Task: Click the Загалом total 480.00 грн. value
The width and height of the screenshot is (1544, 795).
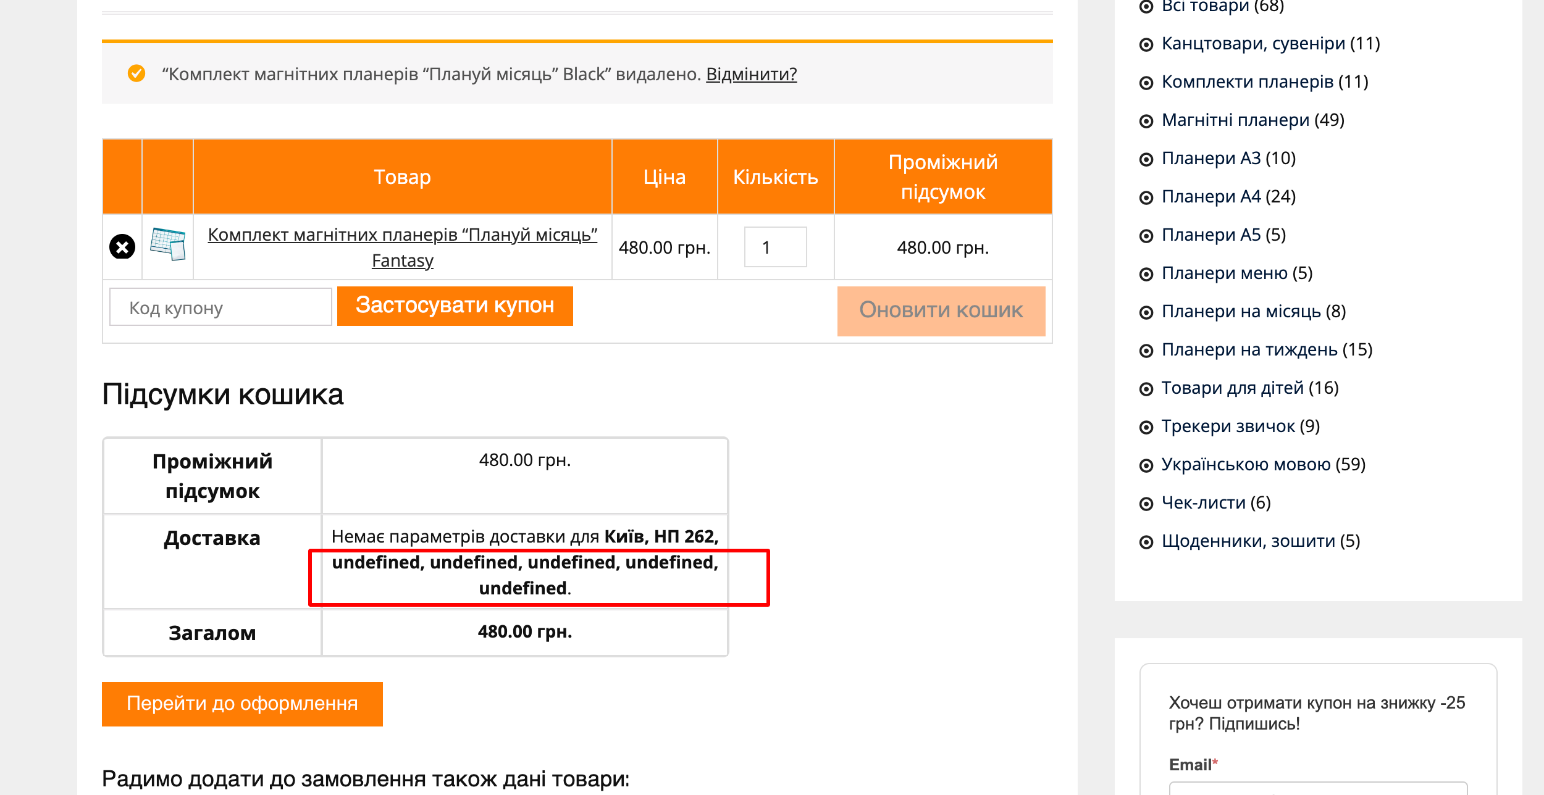Action: [525, 631]
